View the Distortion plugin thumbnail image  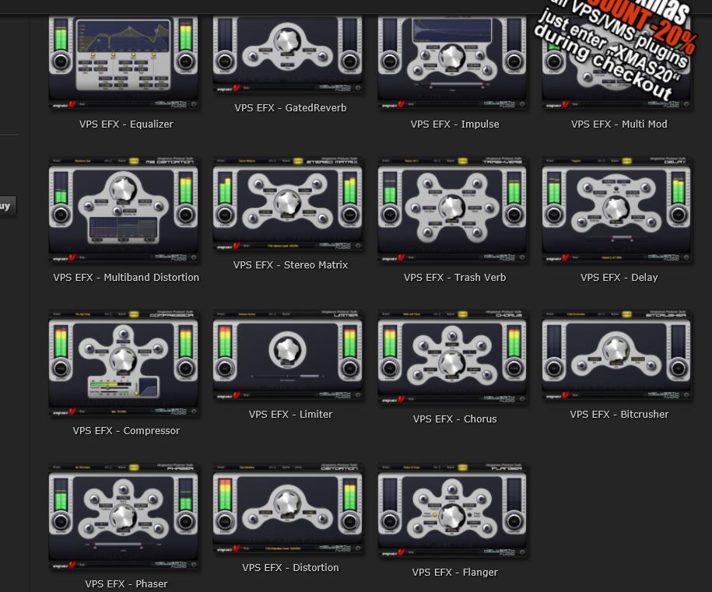[x=288, y=509]
